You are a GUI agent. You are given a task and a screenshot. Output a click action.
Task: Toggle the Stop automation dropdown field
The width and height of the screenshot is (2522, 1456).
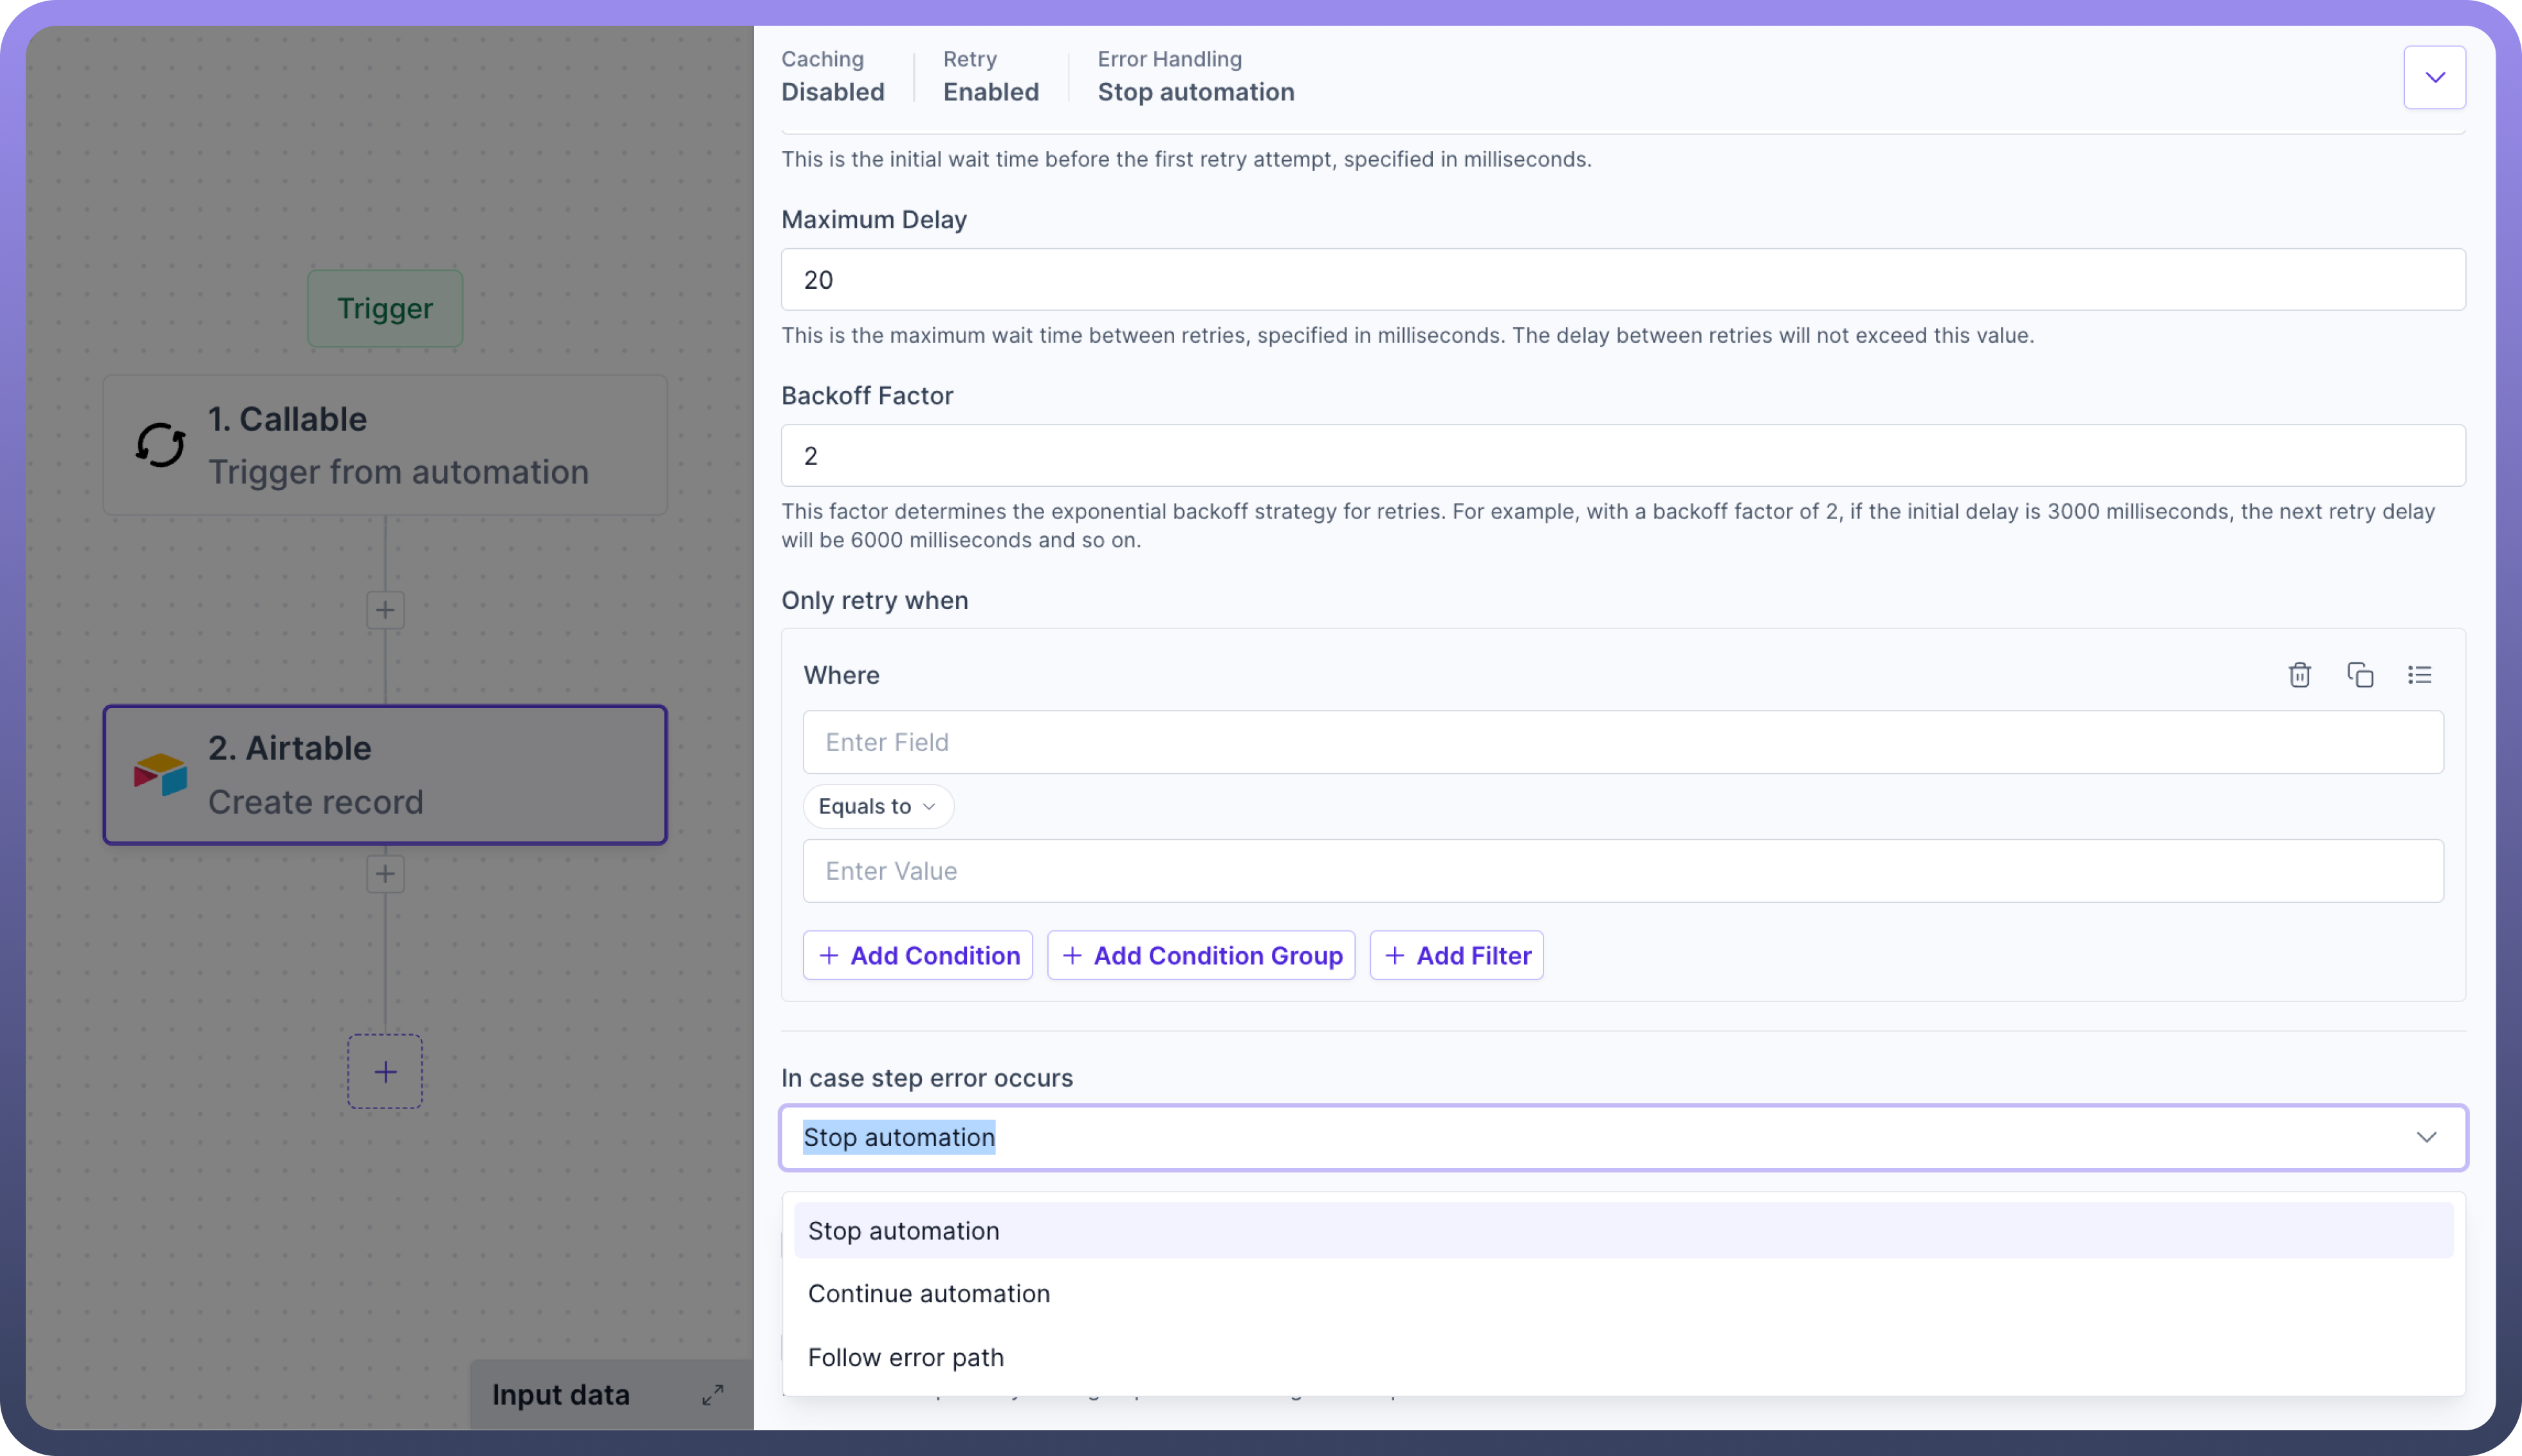pyautogui.click(x=1622, y=1137)
